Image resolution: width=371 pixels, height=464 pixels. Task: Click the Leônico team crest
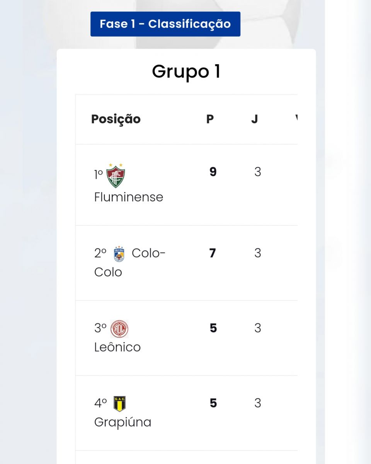119,329
